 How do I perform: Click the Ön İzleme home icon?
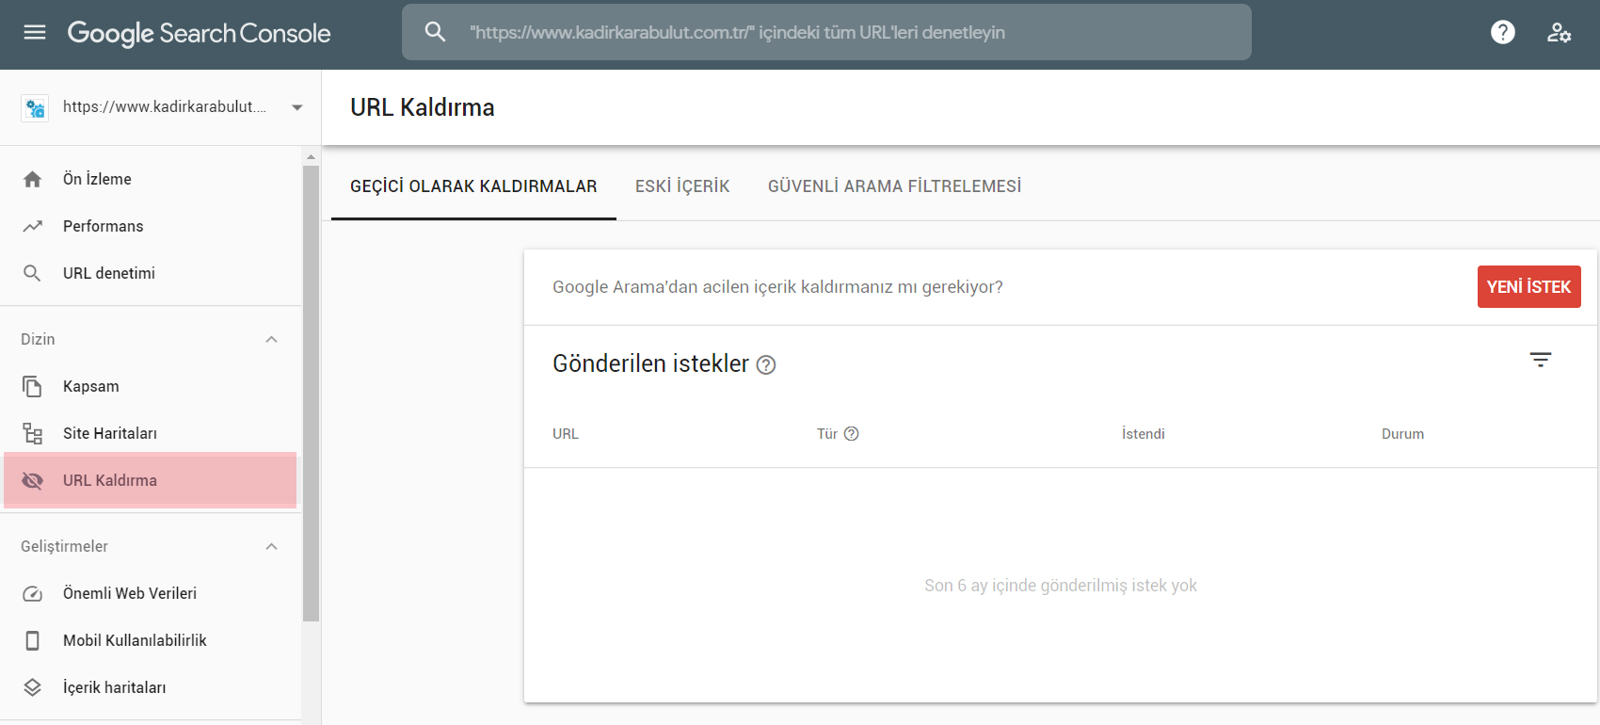[x=32, y=179]
